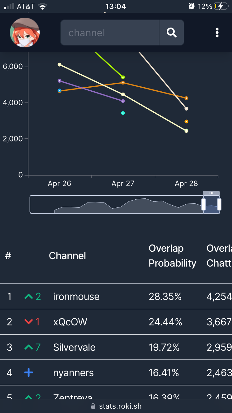
Task: Tap the red-haired avatar logo
Action: tap(25, 33)
